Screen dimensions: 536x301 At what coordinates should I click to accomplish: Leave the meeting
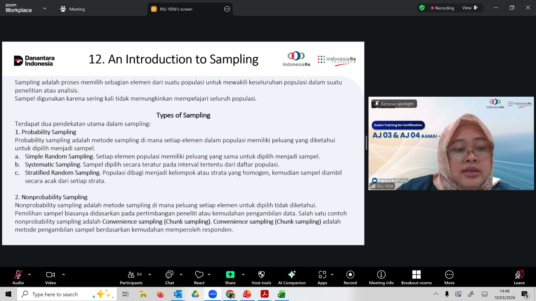click(x=519, y=277)
